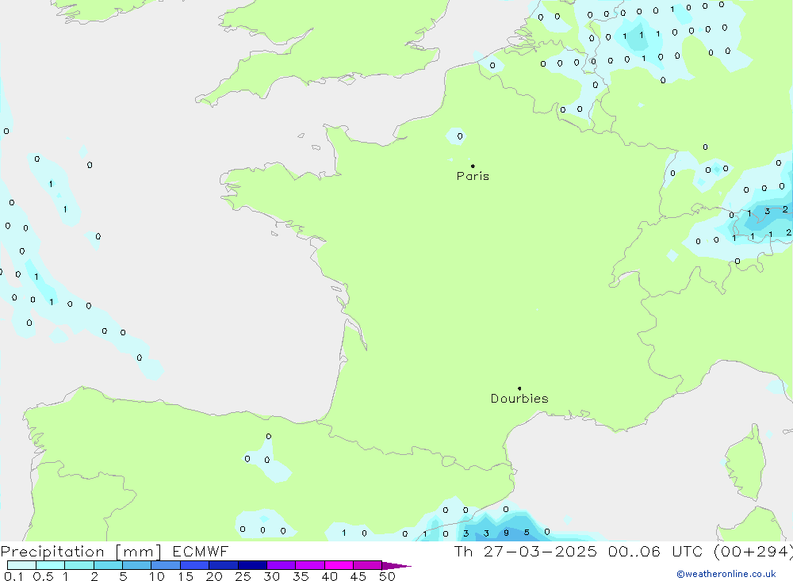Viewport: 793px width, 581px height.
Task: Pick the 15–20 mm legend color swatch
Action: click(x=194, y=565)
